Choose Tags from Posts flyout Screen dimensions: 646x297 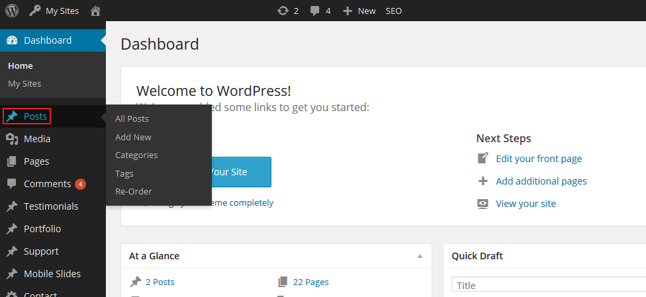coord(124,173)
